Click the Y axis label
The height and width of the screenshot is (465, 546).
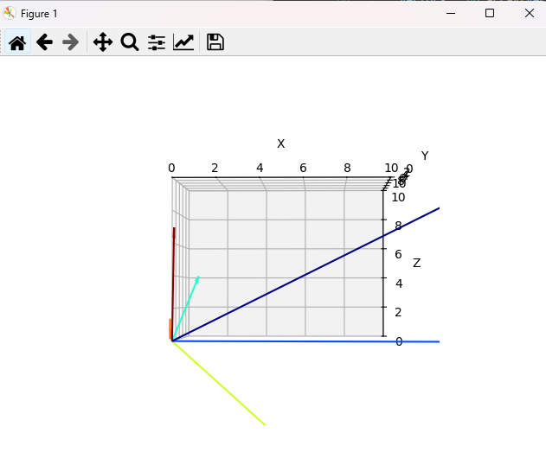click(424, 156)
